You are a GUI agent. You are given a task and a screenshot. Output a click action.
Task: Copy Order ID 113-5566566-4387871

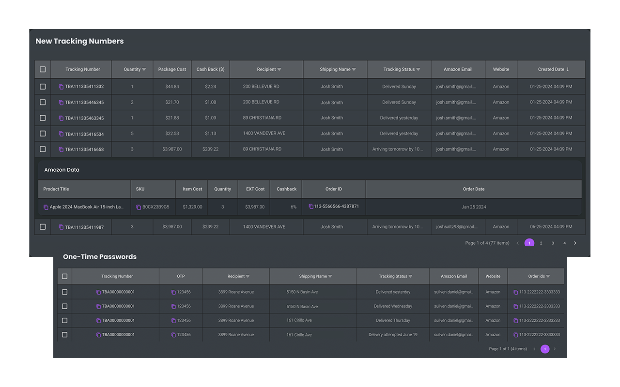(311, 206)
